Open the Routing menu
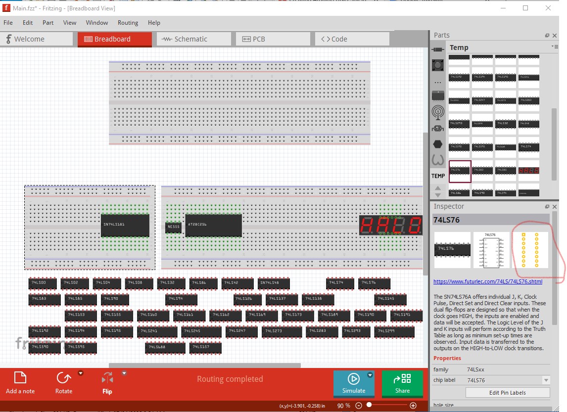This screenshot has width=567, height=412. (x=128, y=23)
